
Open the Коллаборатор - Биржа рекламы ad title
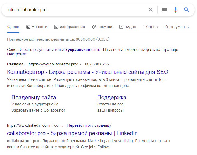[87, 72]
